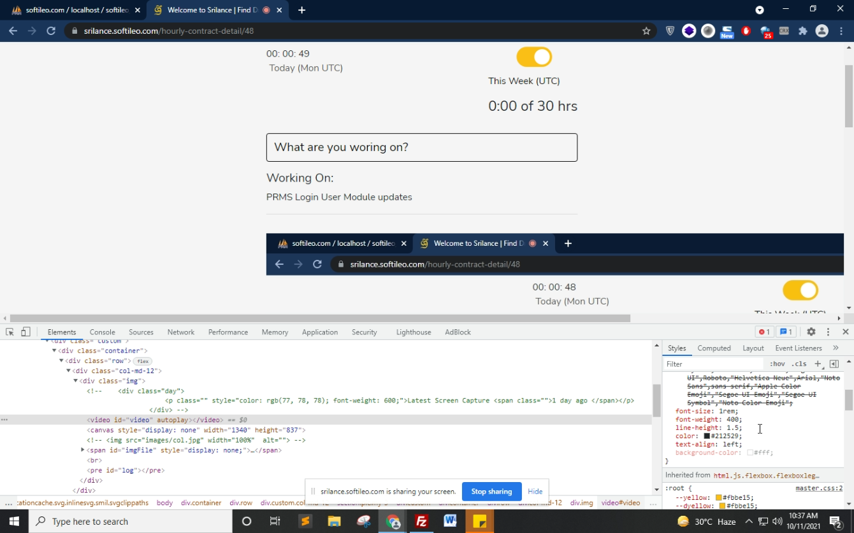This screenshot has height=533, width=854.
Task: Click the new style rule plus icon
Action: click(818, 364)
